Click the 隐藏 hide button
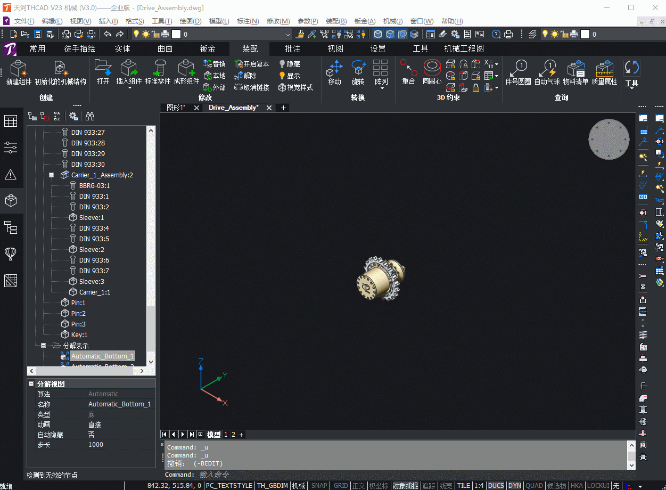This screenshot has width=666, height=490. click(x=289, y=63)
